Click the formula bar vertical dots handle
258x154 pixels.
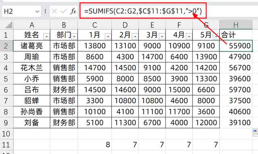[x=45, y=11]
